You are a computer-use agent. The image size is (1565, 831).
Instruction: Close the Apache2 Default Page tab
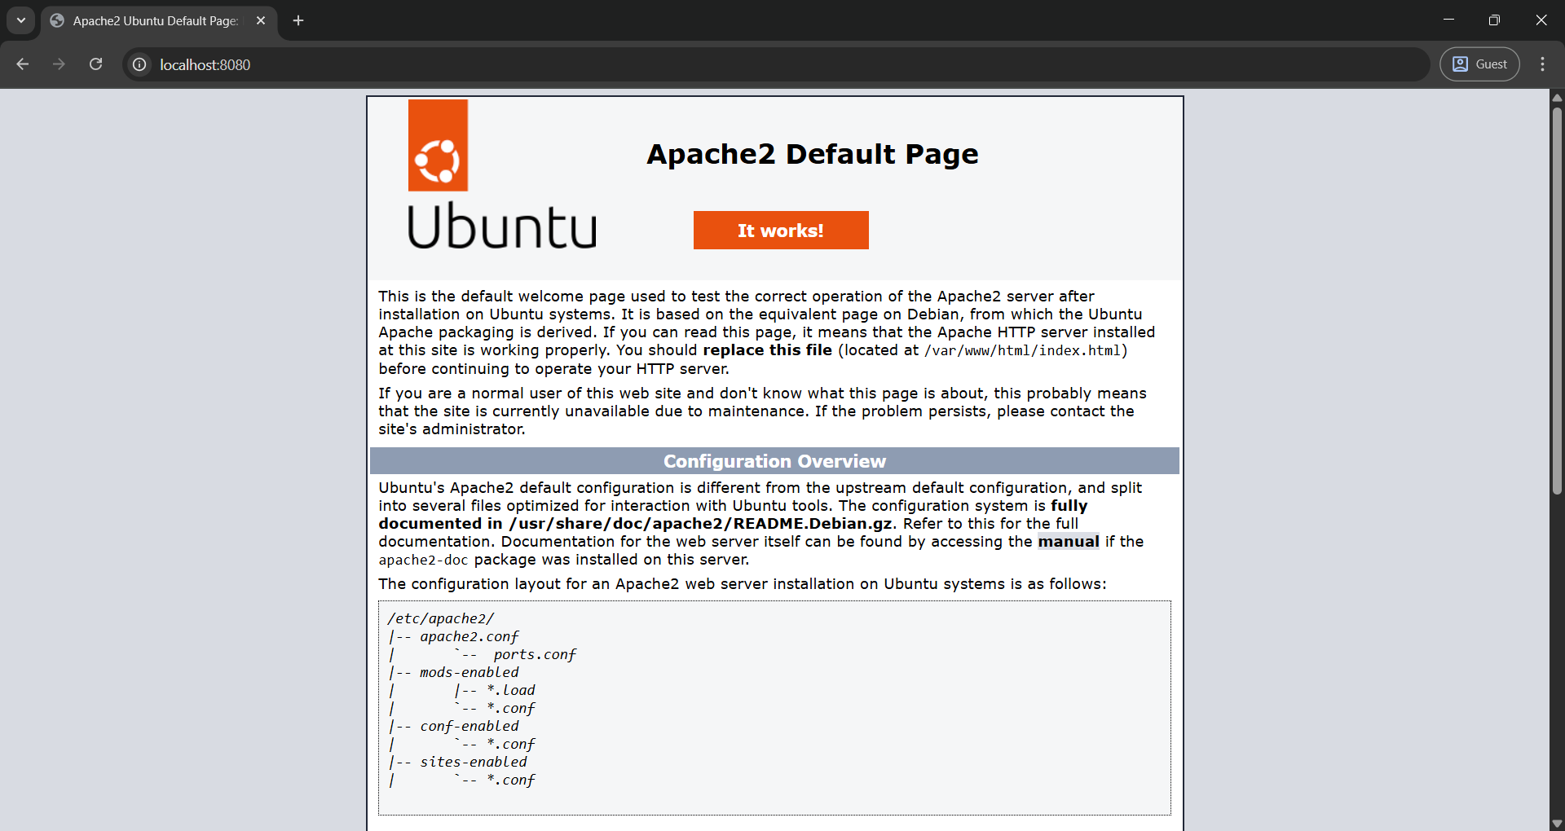pyautogui.click(x=260, y=20)
